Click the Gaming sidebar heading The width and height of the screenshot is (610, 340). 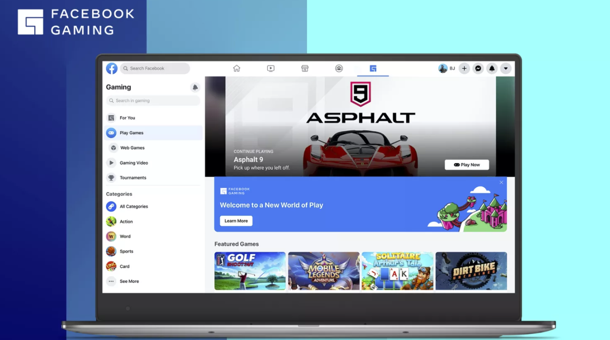118,87
